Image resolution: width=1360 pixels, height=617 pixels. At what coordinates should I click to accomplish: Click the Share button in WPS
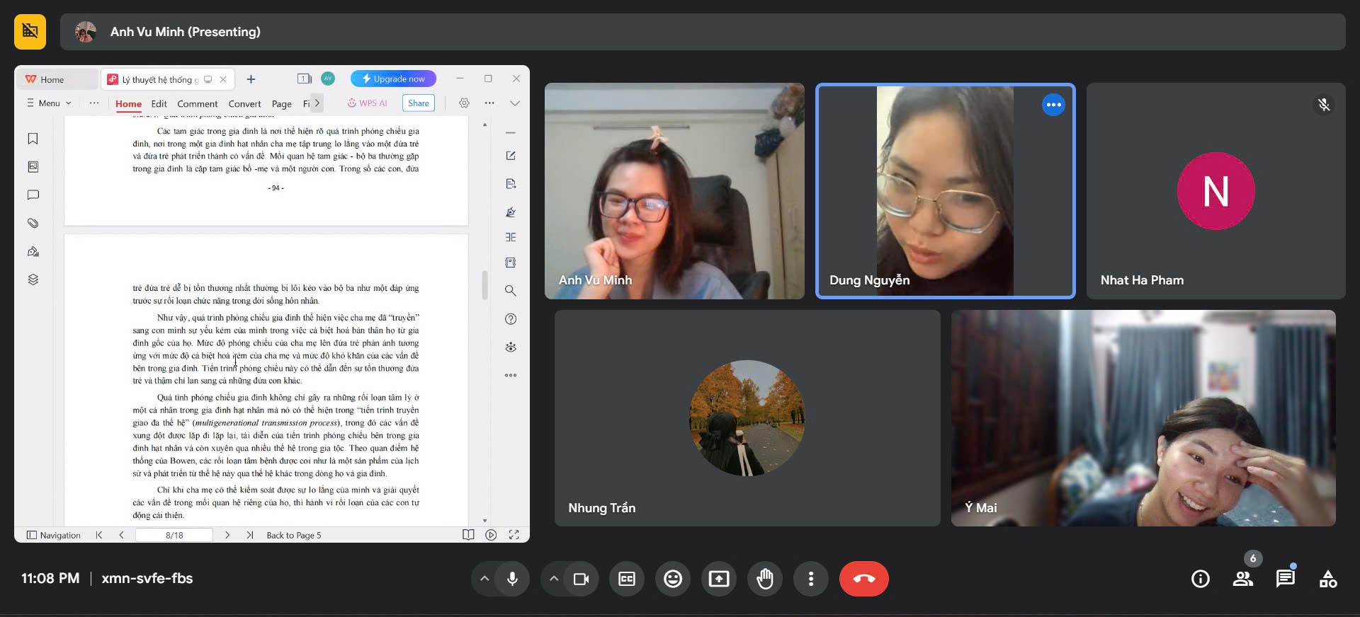pos(418,103)
